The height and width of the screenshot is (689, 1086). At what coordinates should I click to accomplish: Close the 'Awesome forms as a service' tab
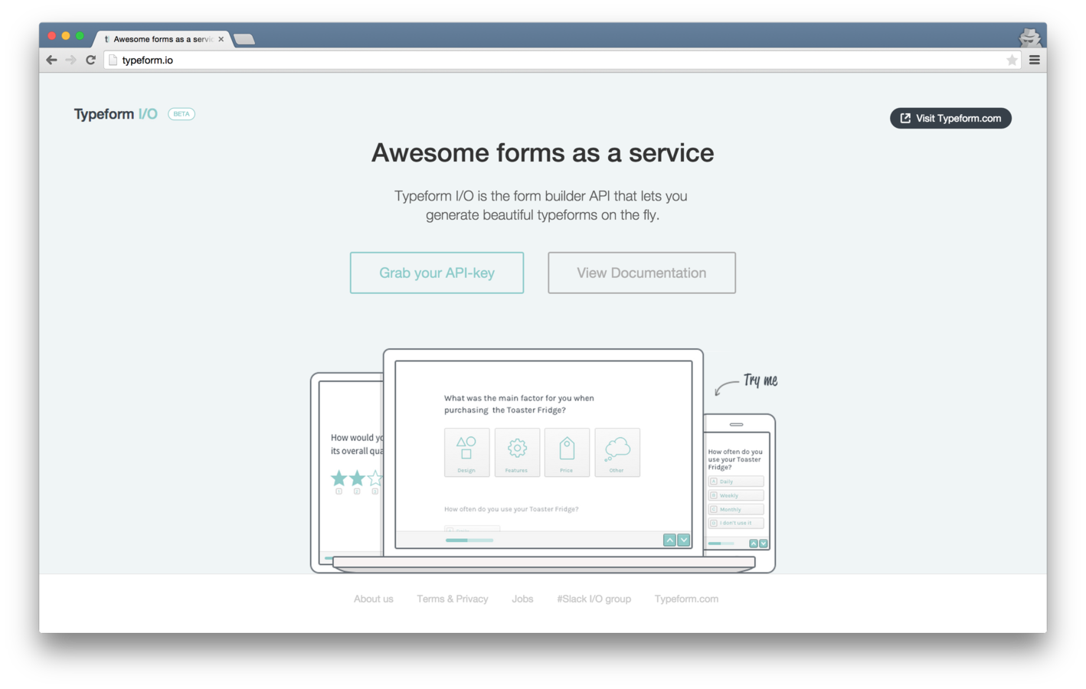[221, 39]
